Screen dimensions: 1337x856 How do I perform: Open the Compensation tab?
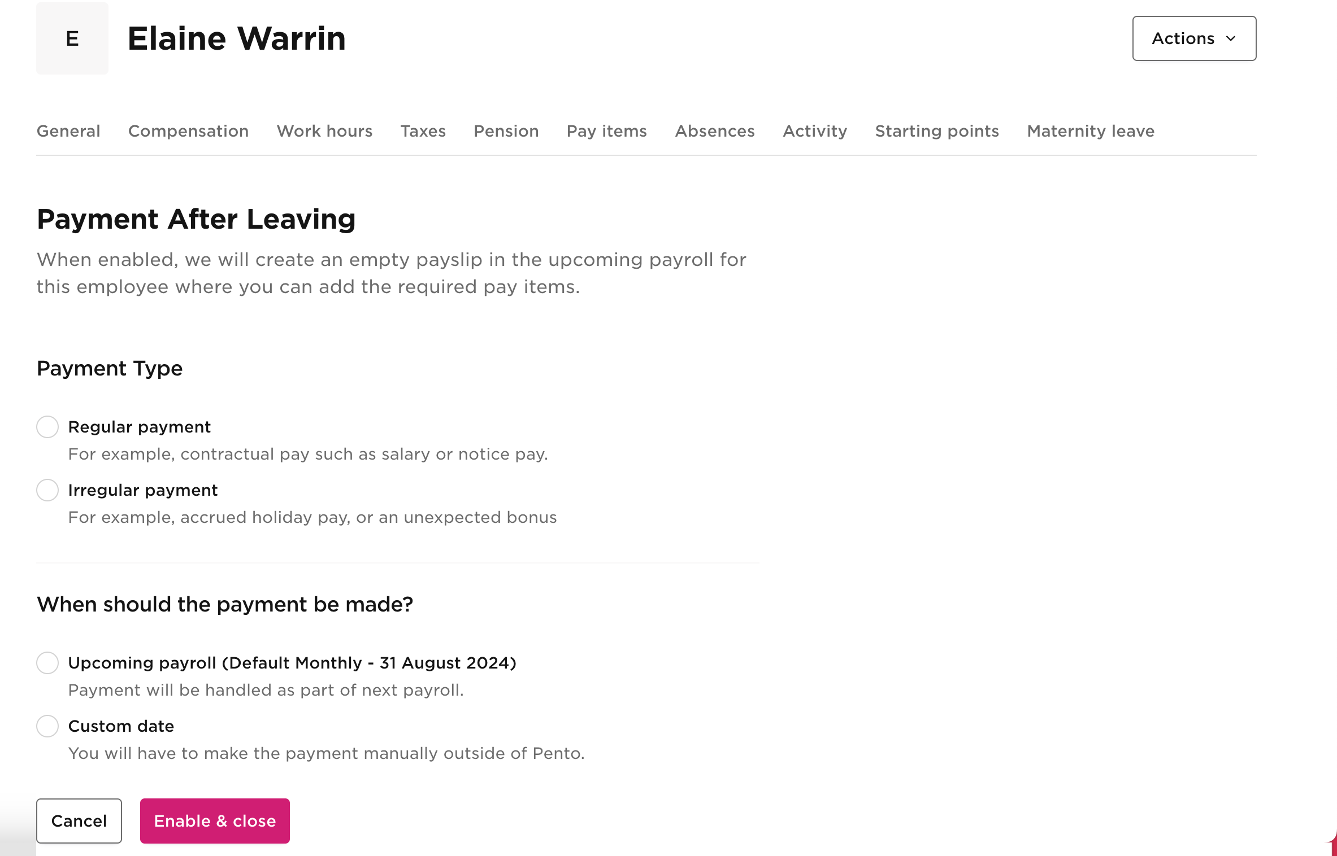point(188,130)
